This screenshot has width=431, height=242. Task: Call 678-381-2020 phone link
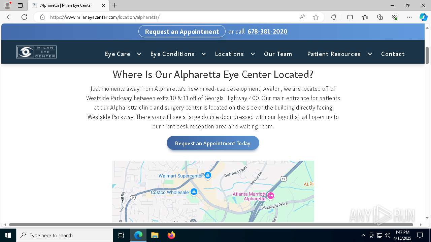pyautogui.click(x=267, y=31)
